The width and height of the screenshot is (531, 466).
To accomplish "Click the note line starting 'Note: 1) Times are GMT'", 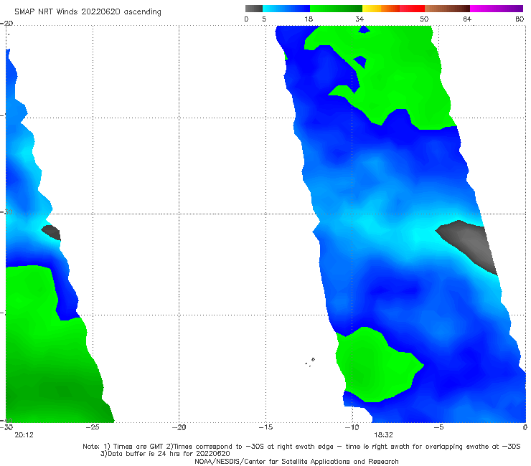I will 301,447.
